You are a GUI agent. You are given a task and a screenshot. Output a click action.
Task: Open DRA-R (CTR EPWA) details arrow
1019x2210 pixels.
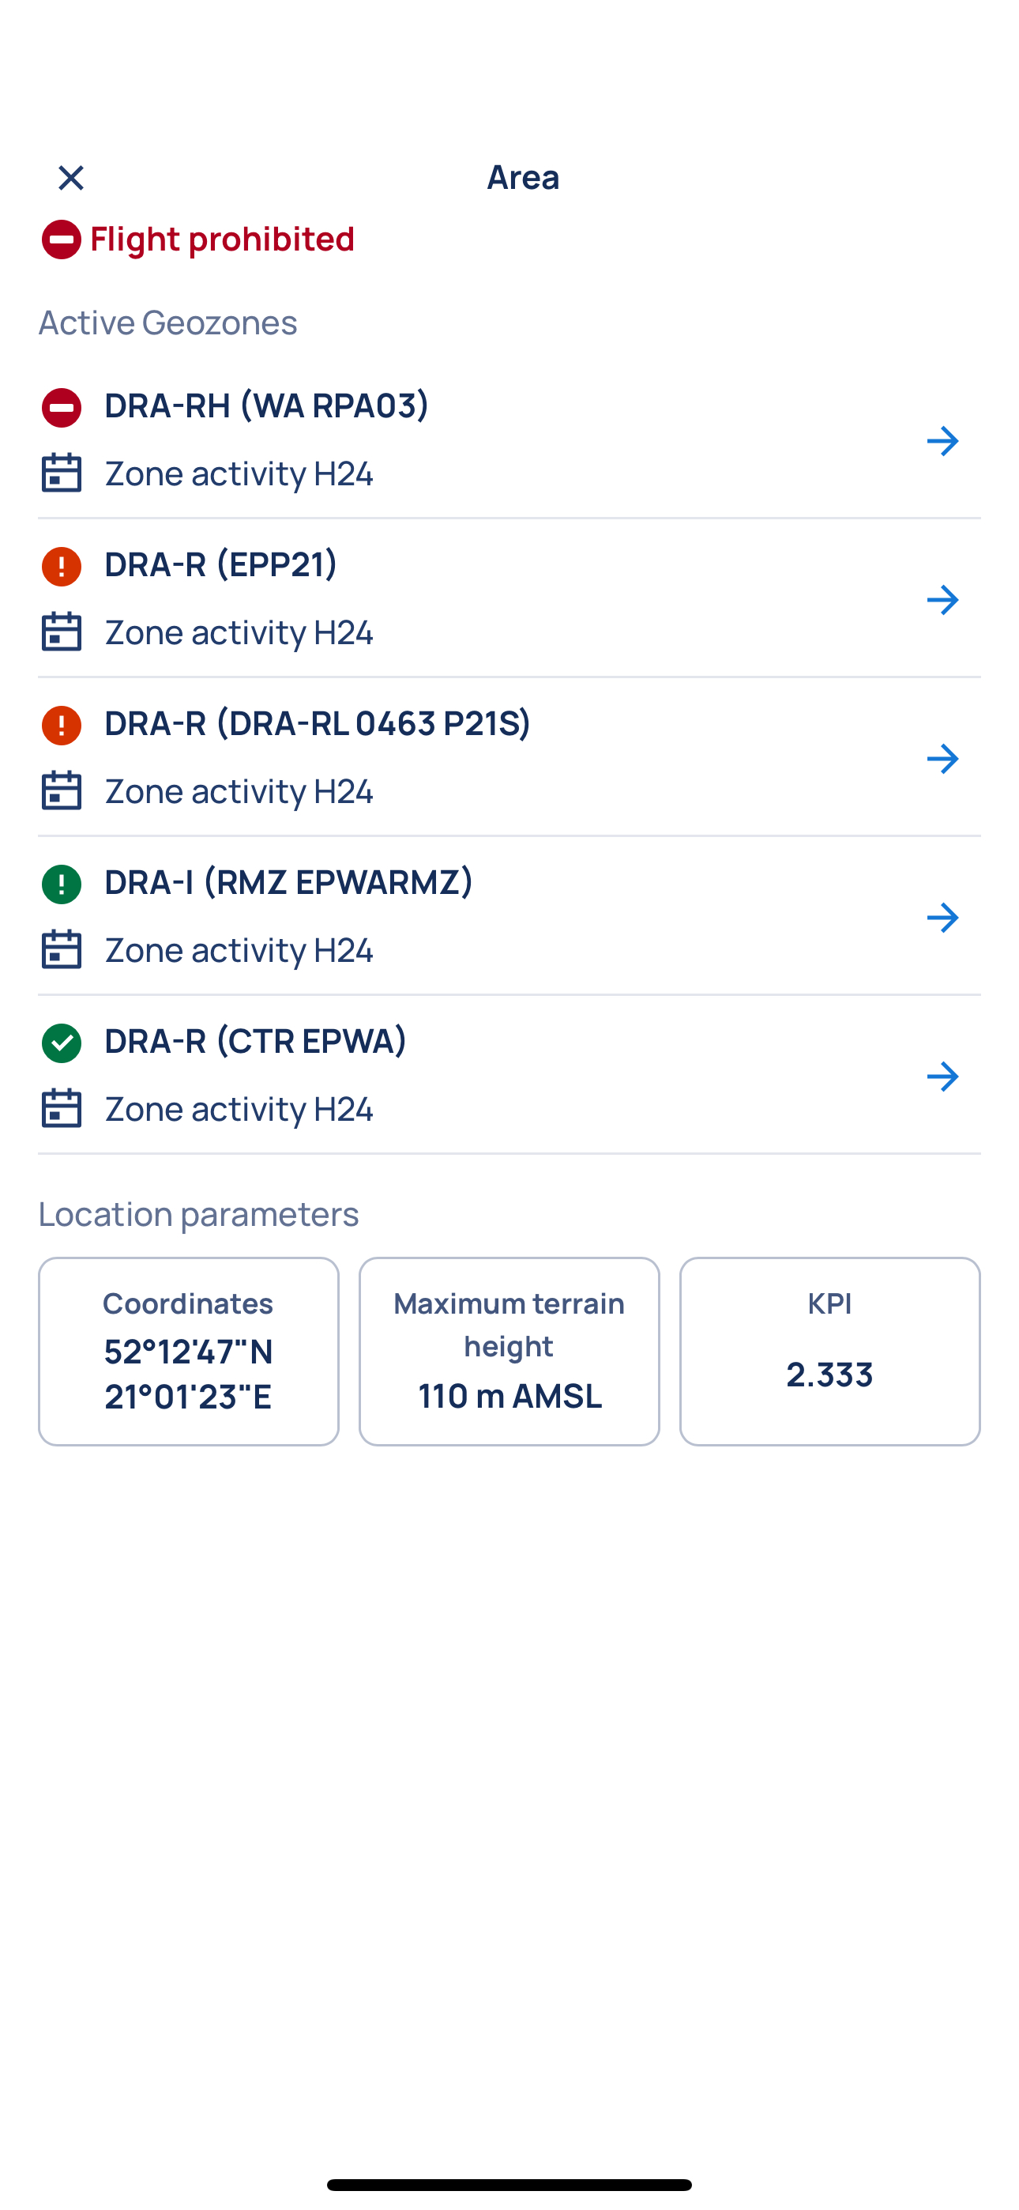(x=942, y=1076)
